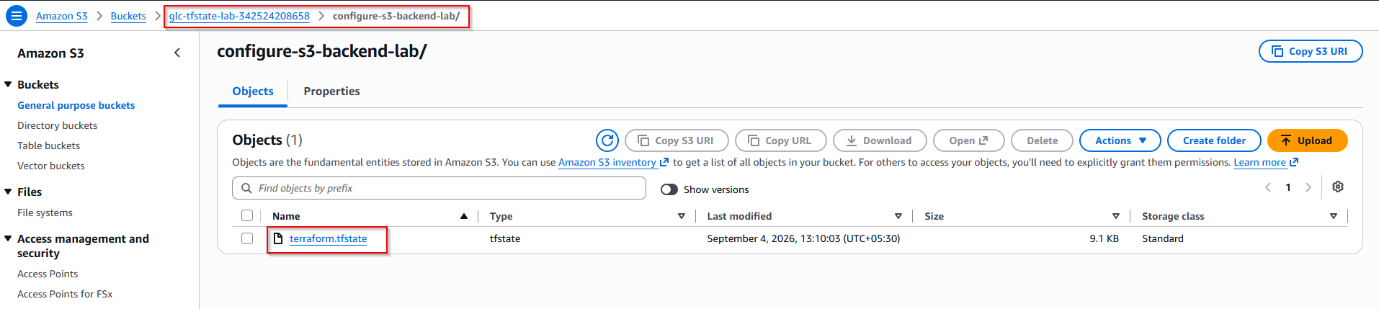The width and height of the screenshot is (1379, 309).
Task: Click the file icon beside terraform.tfstate
Action: point(278,238)
